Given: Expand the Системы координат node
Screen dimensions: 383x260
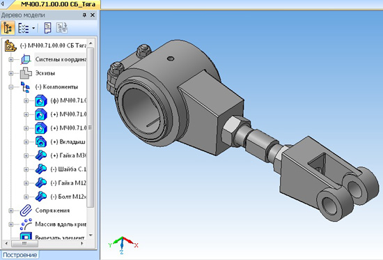Looking at the screenshot, I should click(x=10, y=59).
